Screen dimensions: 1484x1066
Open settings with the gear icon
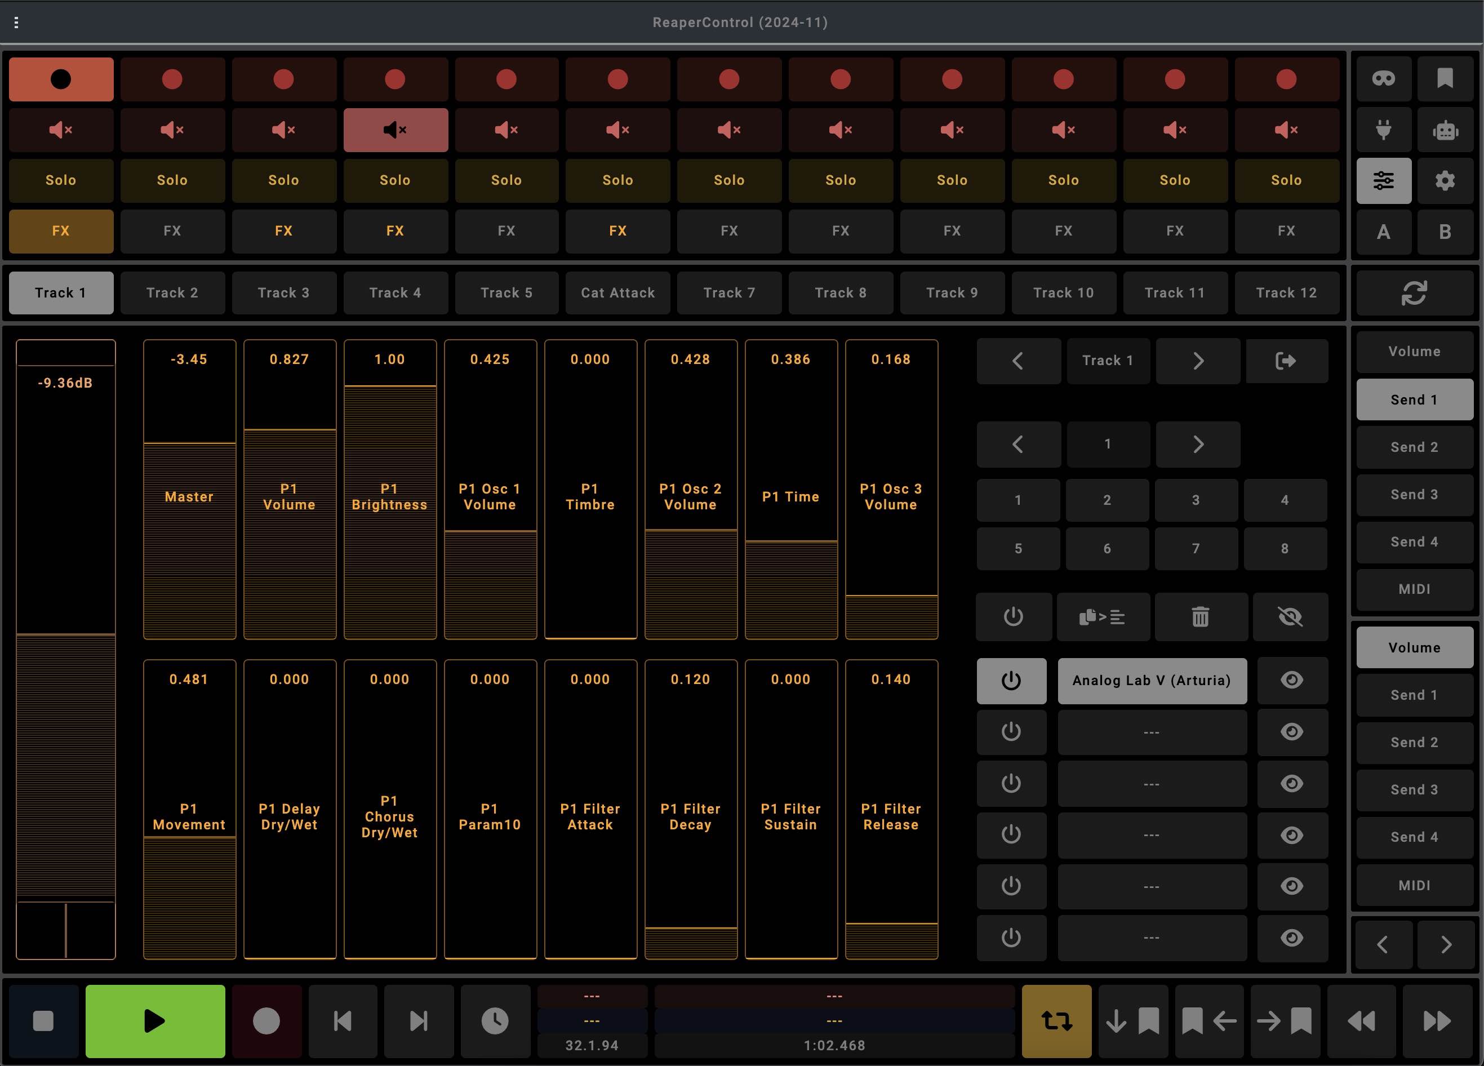[1445, 181]
